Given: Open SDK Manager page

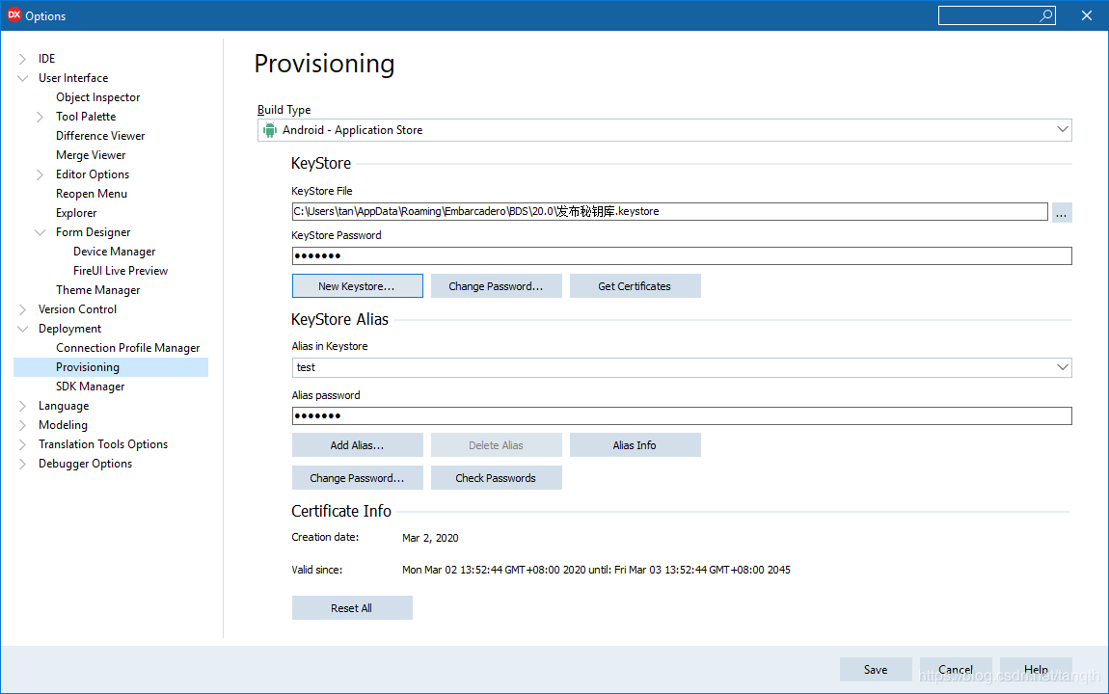Looking at the screenshot, I should click(90, 387).
